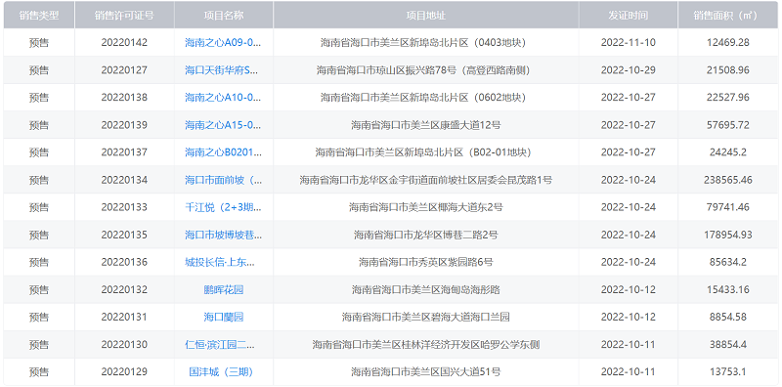Click sales area value 21508.96

[x=727, y=69]
